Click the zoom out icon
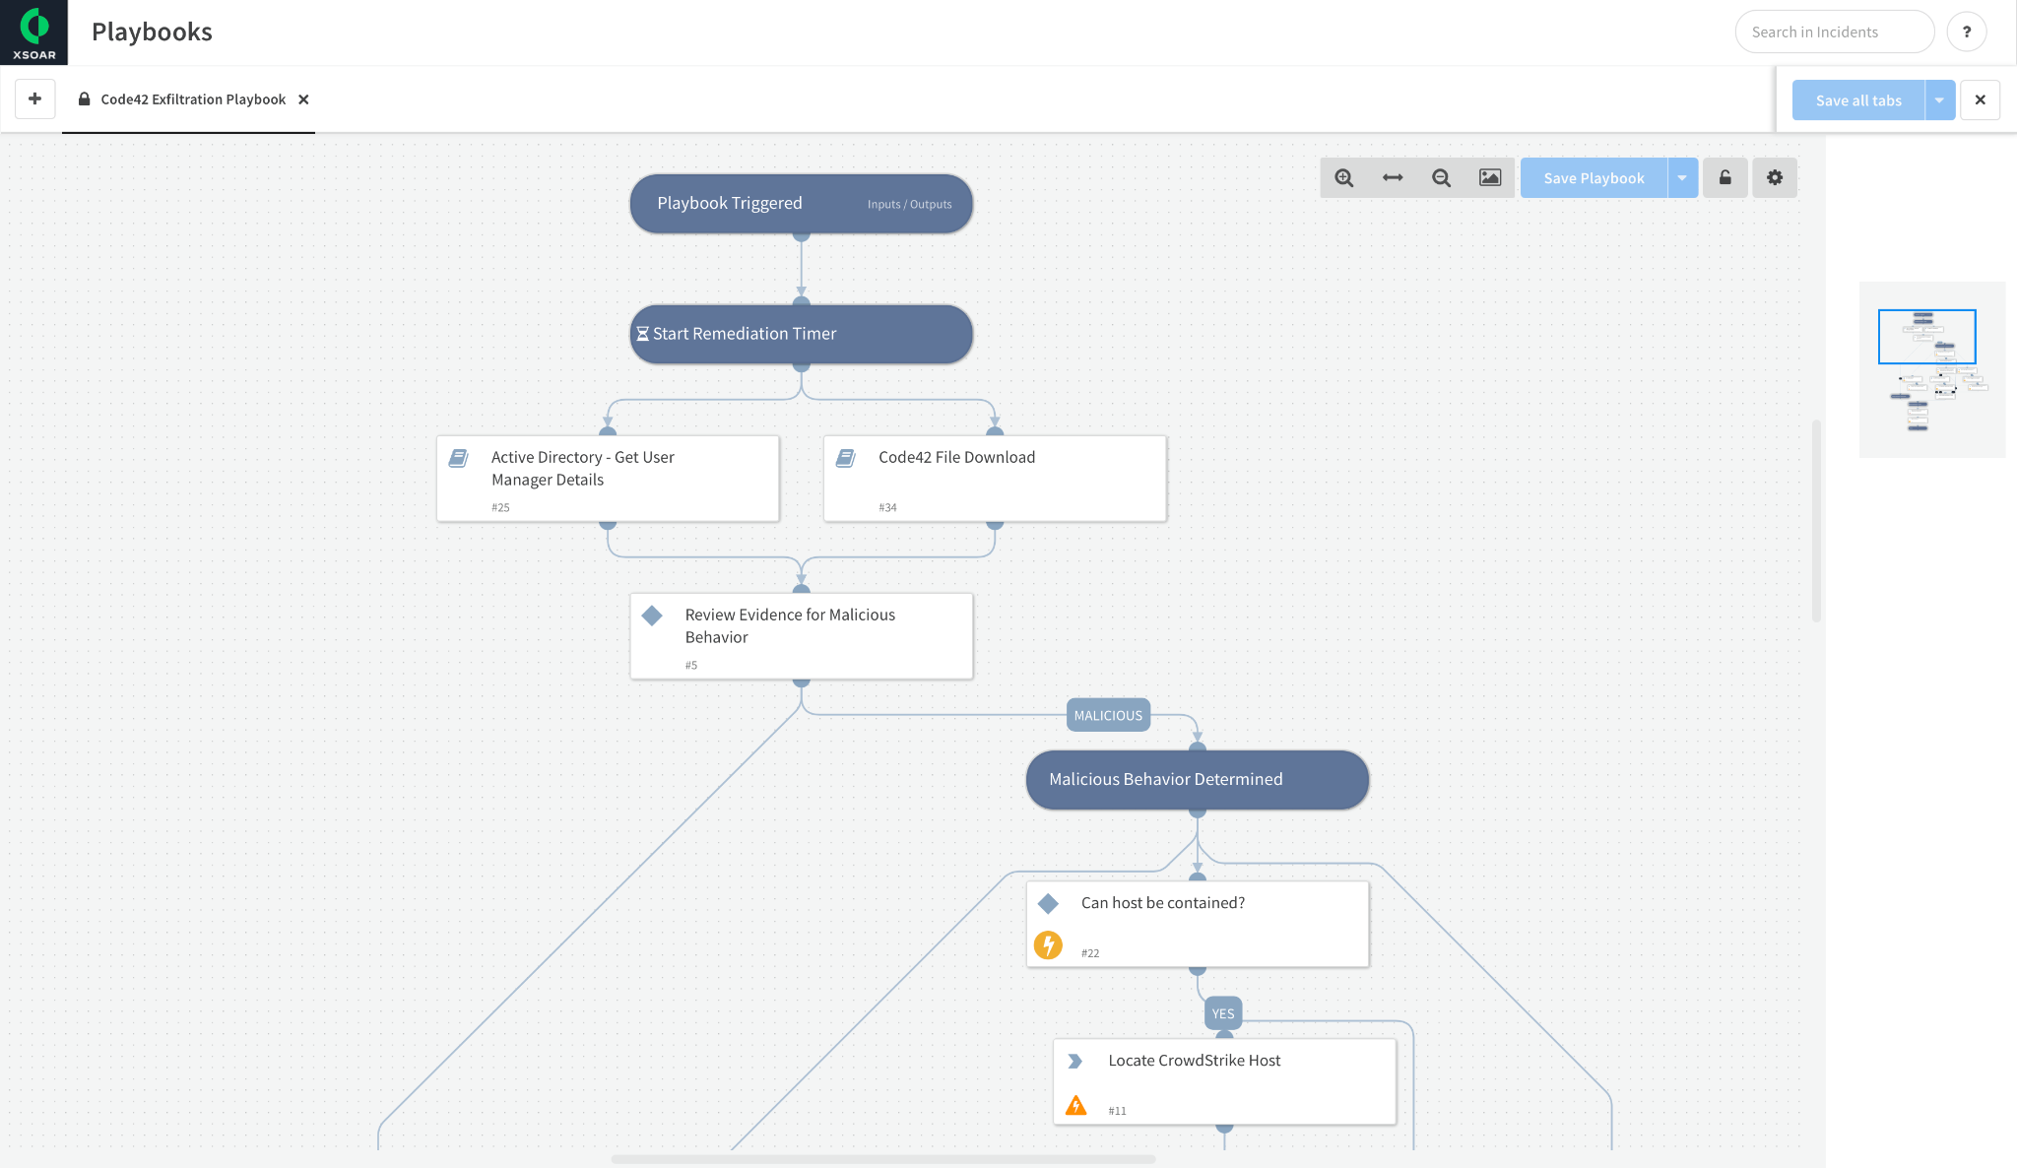 1440,176
